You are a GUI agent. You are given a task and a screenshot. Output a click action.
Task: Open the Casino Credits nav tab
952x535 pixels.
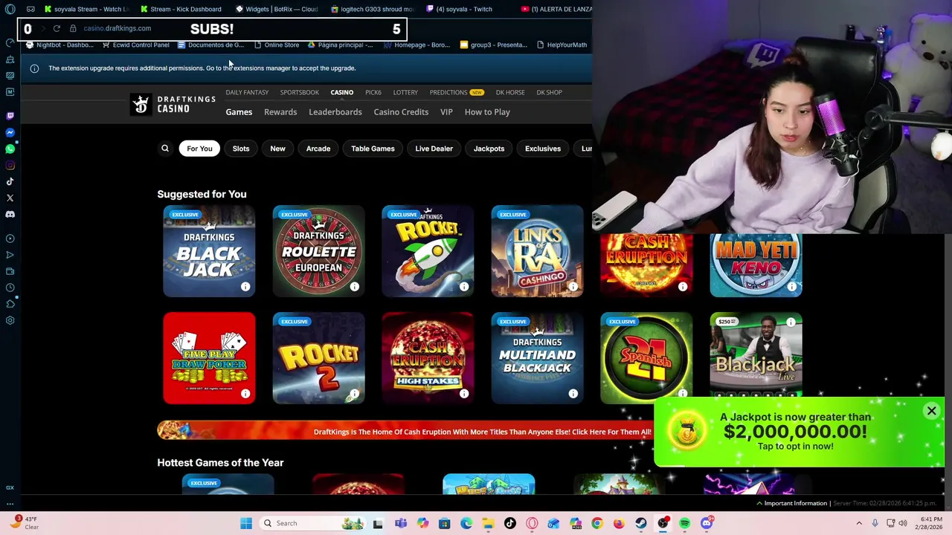point(401,112)
